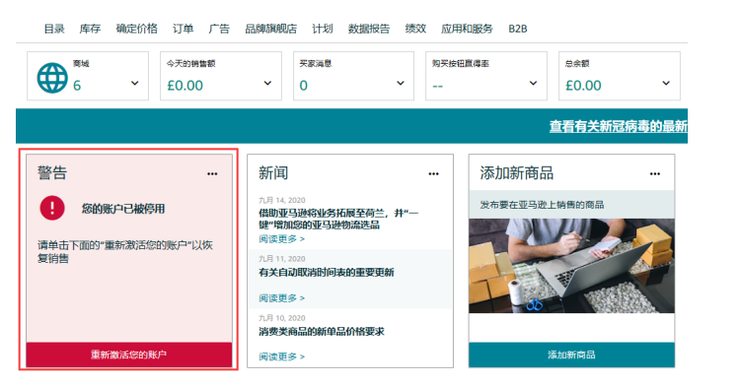Click the globe marketplace icon

(x=52, y=78)
